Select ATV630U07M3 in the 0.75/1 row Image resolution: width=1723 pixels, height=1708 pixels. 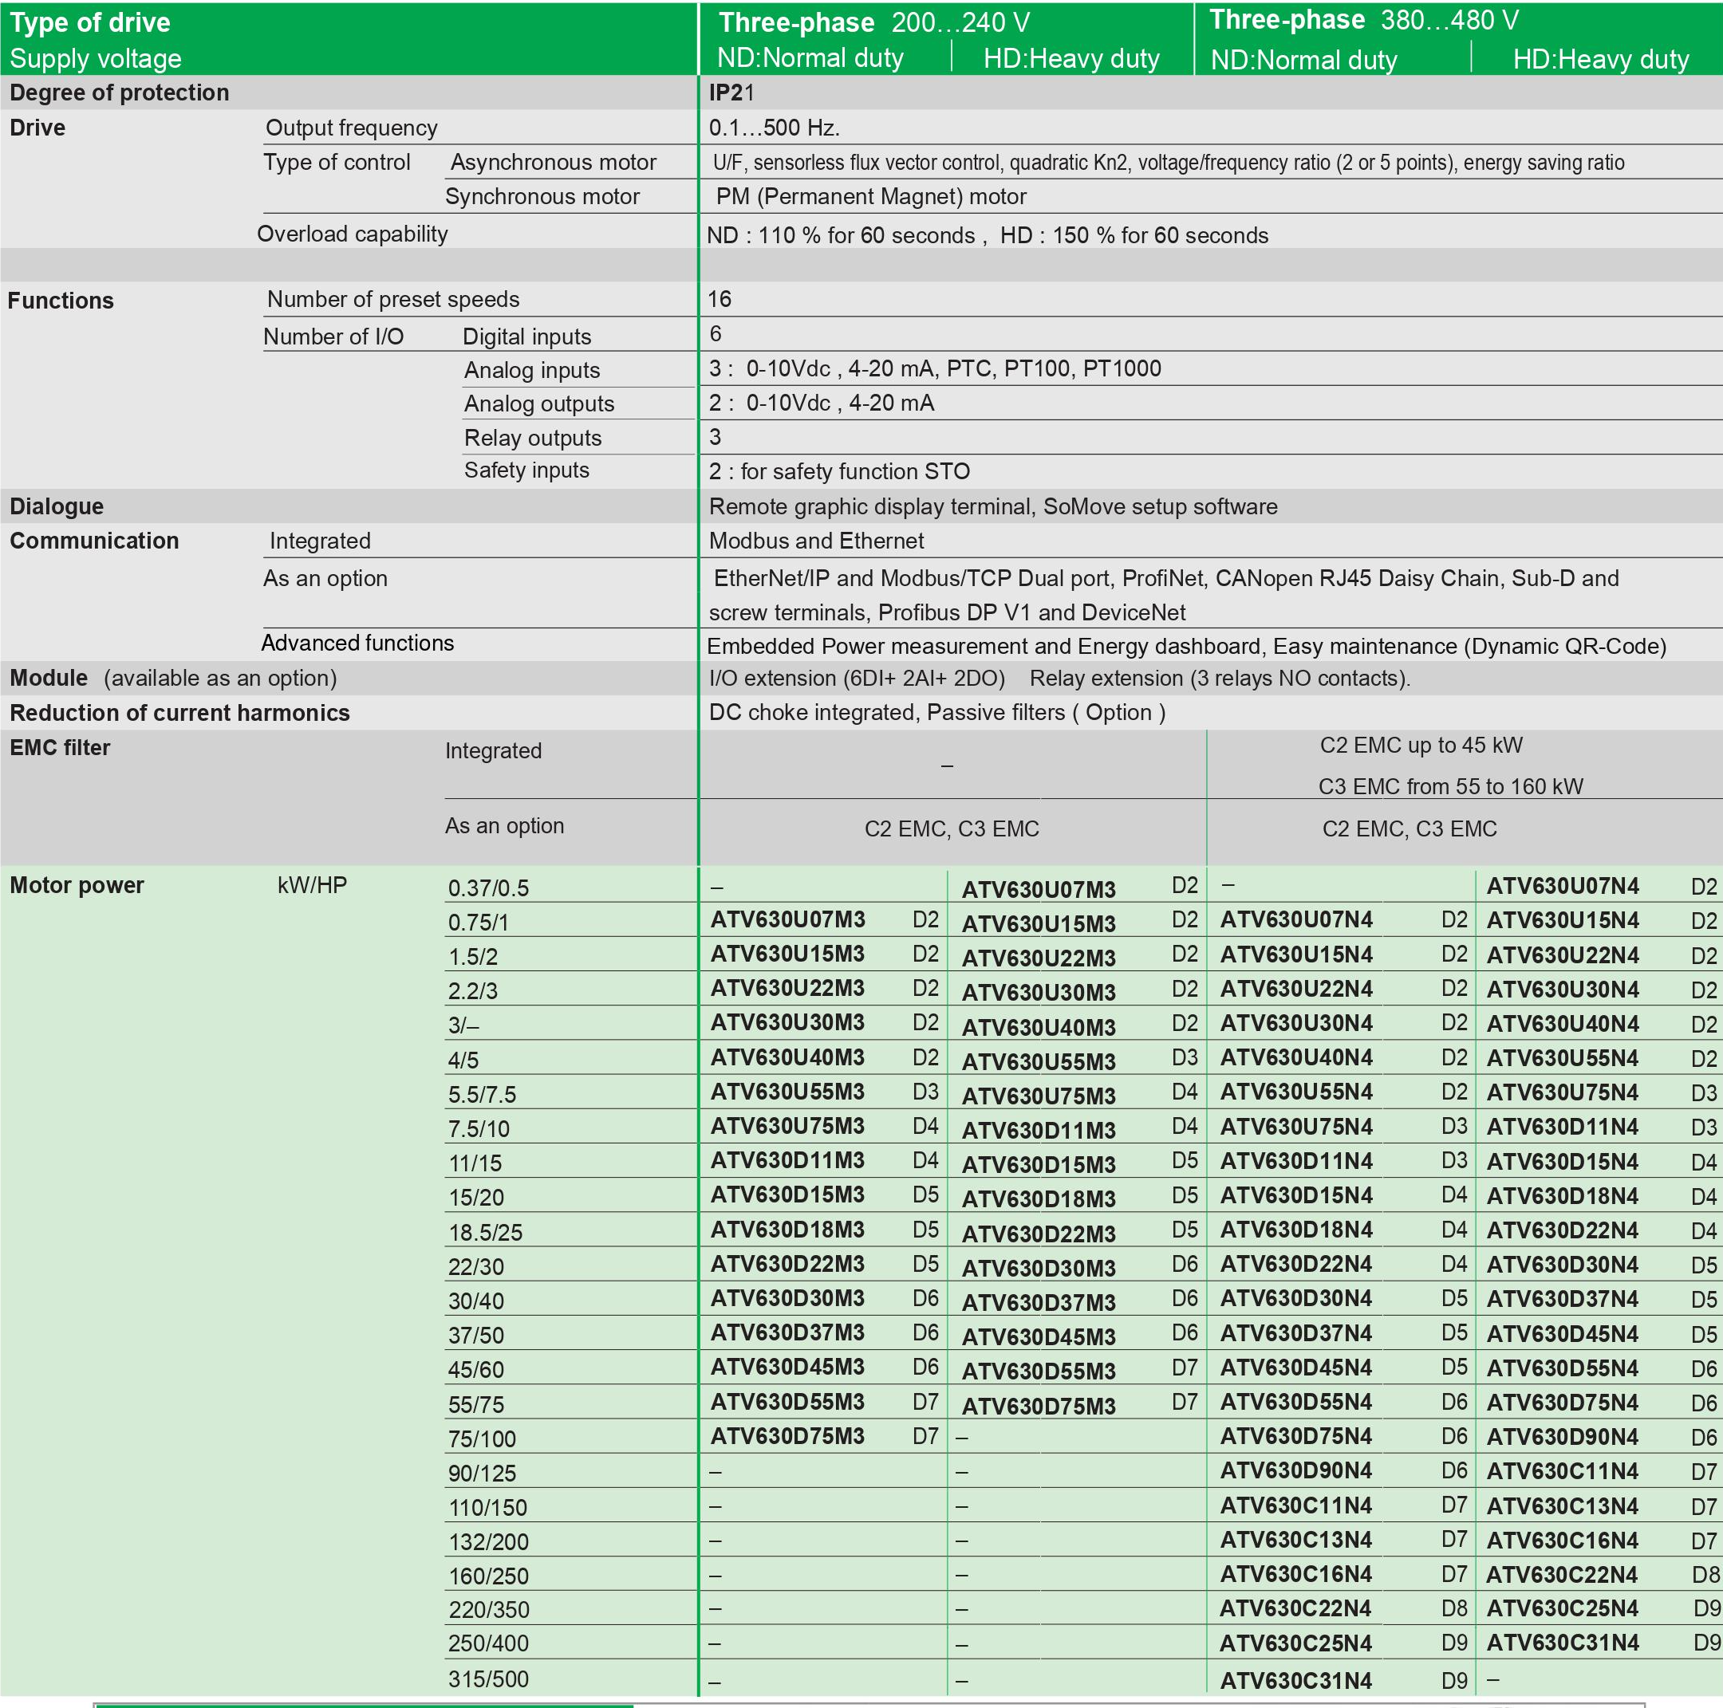787,919
